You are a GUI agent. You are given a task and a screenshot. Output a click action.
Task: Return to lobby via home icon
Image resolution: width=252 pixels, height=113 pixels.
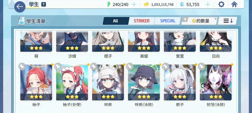(x=234, y=4)
